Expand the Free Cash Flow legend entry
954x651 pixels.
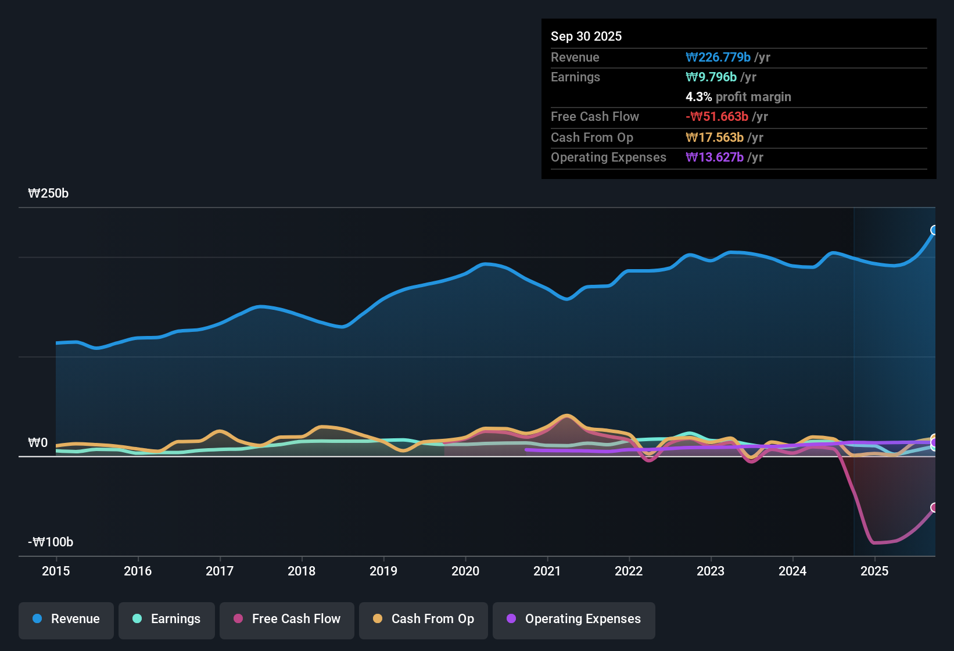click(286, 619)
